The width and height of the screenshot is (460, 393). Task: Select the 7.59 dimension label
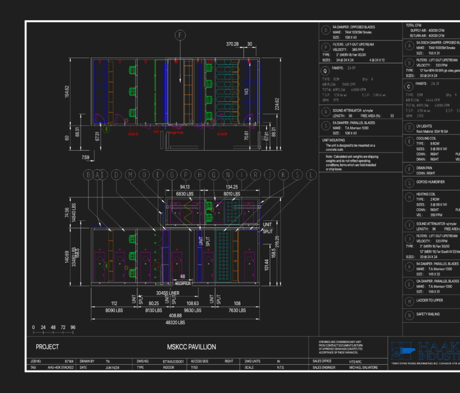(x=85, y=158)
